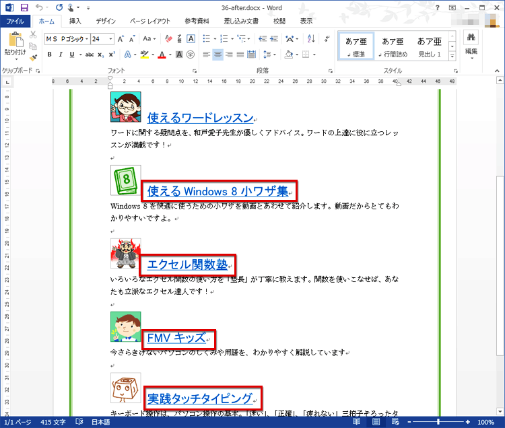Switch to the 校閲 (Review) tab

point(279,22)
